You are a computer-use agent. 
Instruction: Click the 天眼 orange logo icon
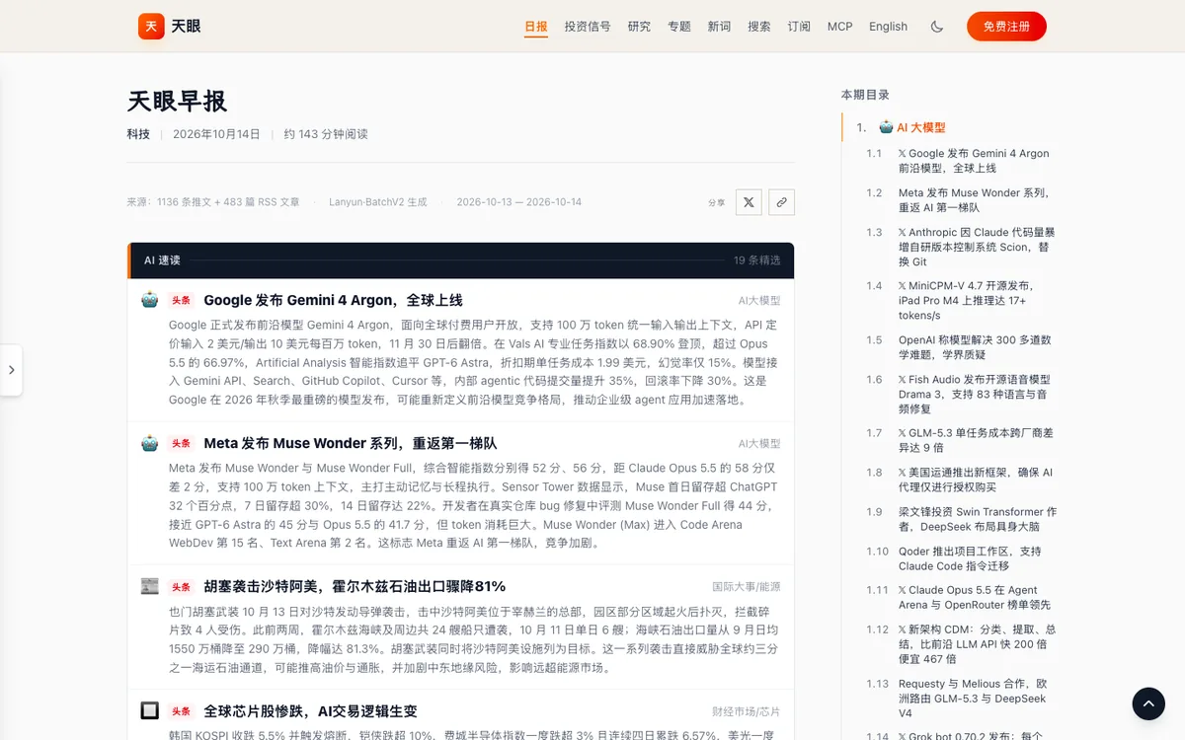(x=151, y=26)
